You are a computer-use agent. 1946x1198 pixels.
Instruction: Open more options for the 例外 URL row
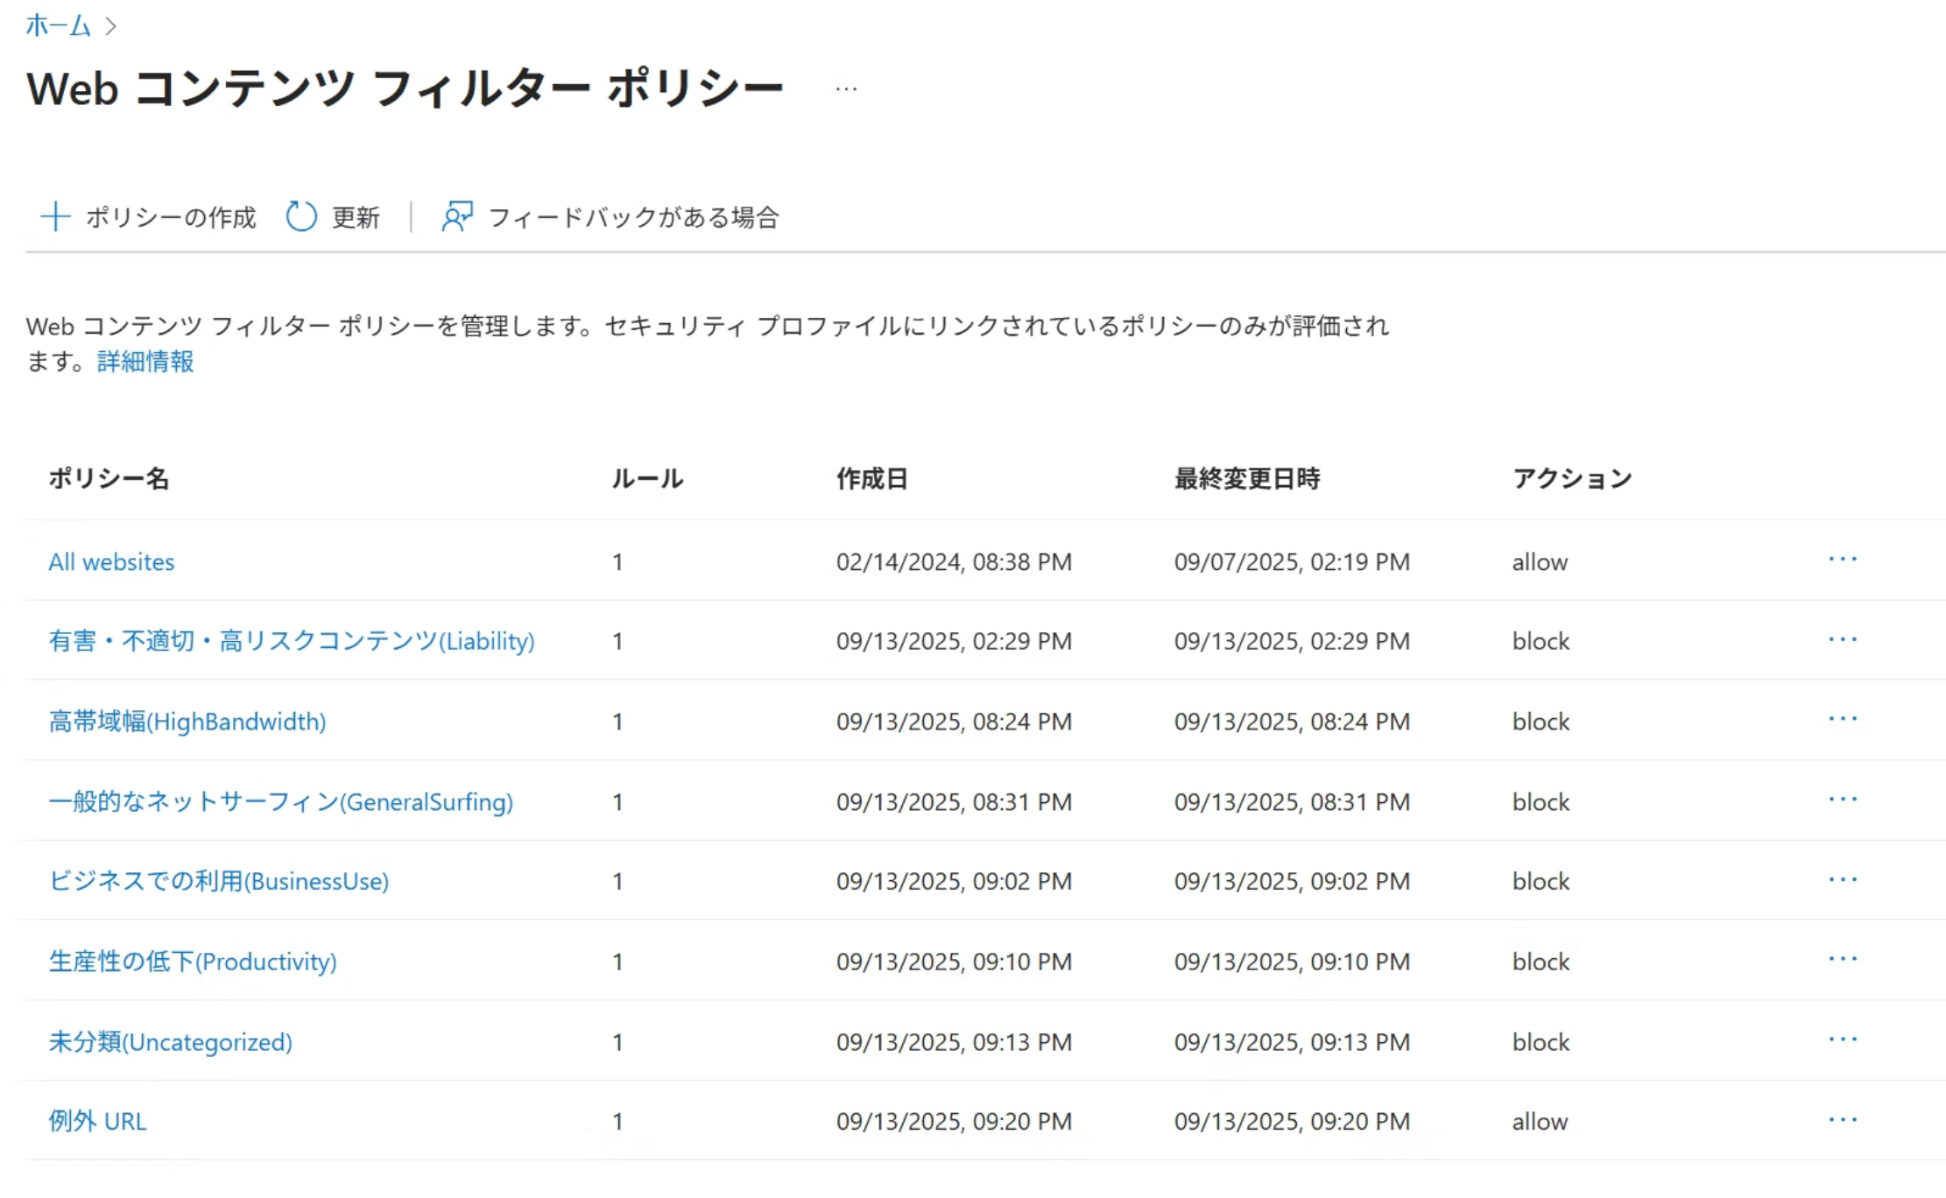(1843, 1120)
